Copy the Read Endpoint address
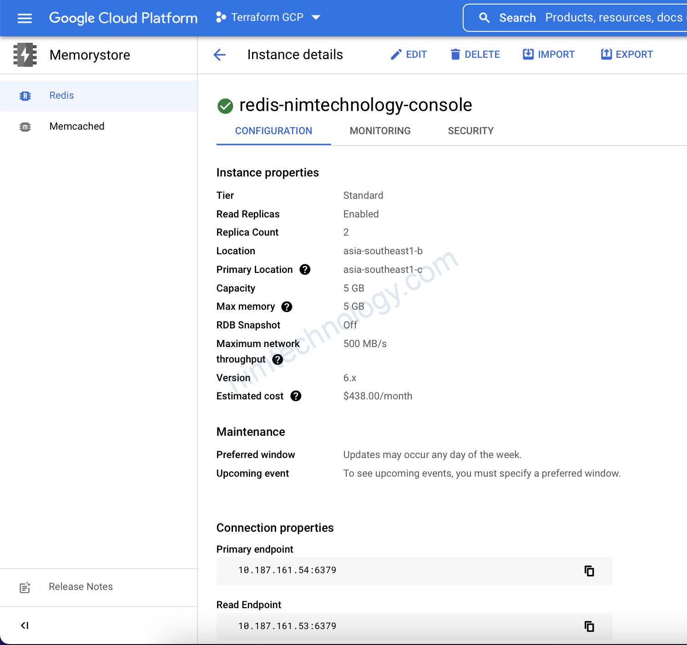 (x=589, y=626)
